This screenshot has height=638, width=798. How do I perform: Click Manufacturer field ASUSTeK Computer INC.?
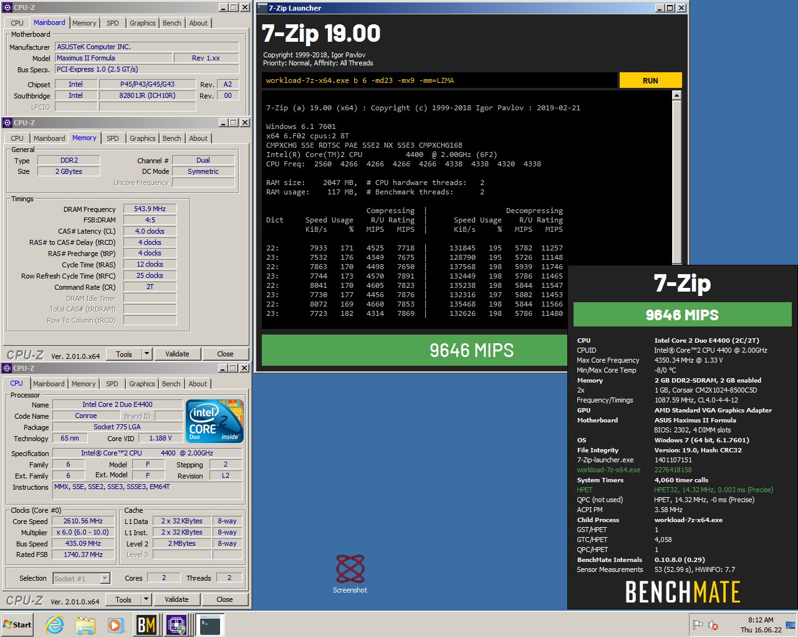tap(147, 47)
